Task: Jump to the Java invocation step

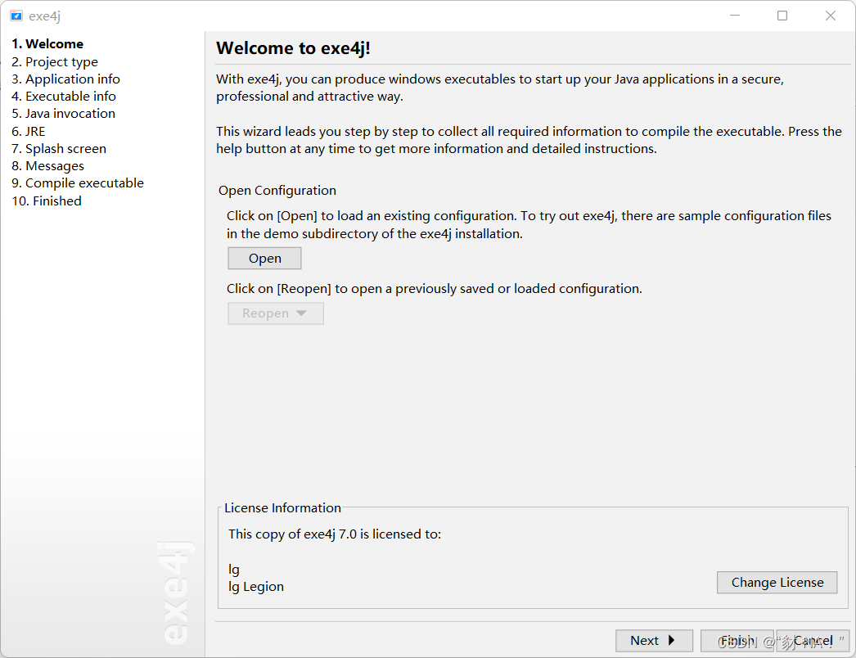Action: 63,113
